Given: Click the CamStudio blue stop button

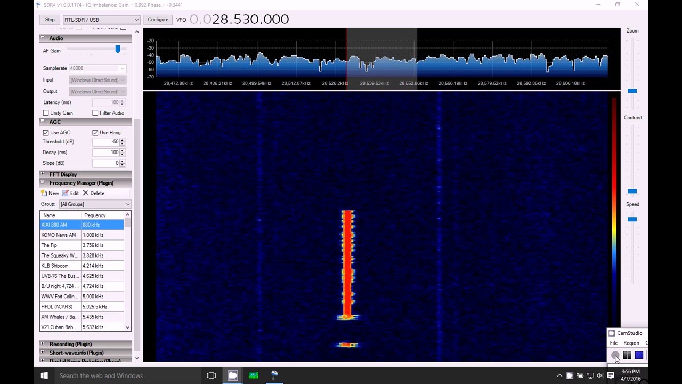Looking at the screenshot, I should pyautogui.click(x=639, y=356).
